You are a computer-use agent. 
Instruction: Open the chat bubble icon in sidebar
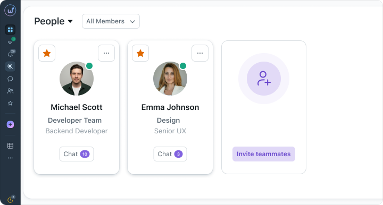[10, 79]
